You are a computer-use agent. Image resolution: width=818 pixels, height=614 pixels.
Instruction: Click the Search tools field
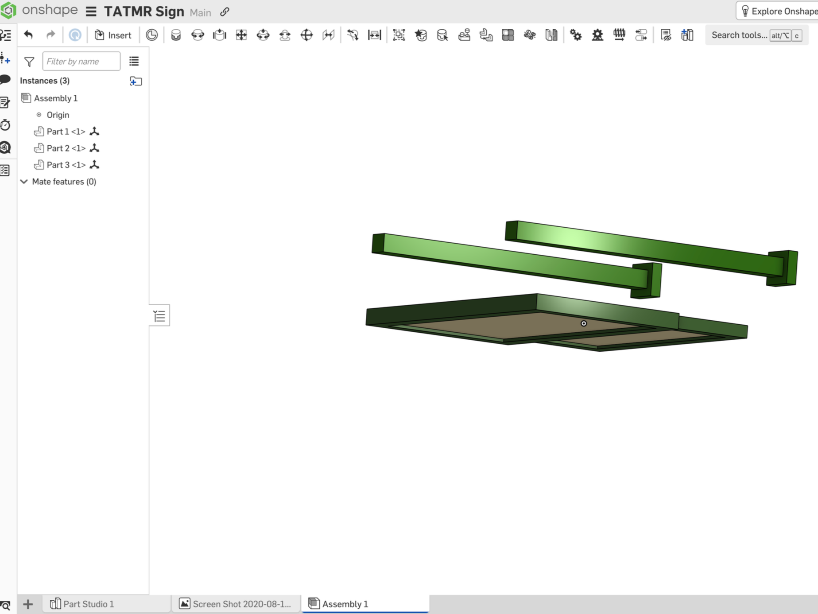(756, 35)
